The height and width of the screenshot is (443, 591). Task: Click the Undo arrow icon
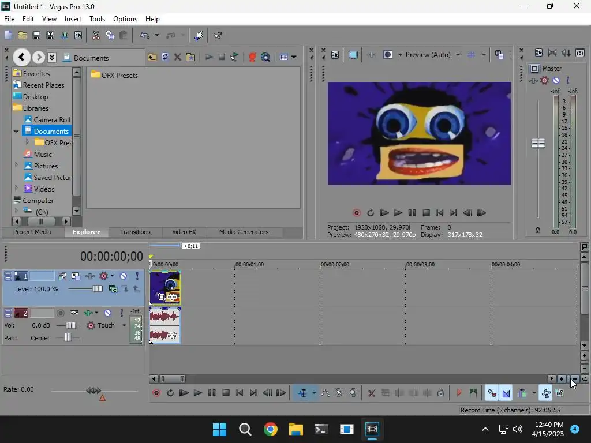[145, 35]
